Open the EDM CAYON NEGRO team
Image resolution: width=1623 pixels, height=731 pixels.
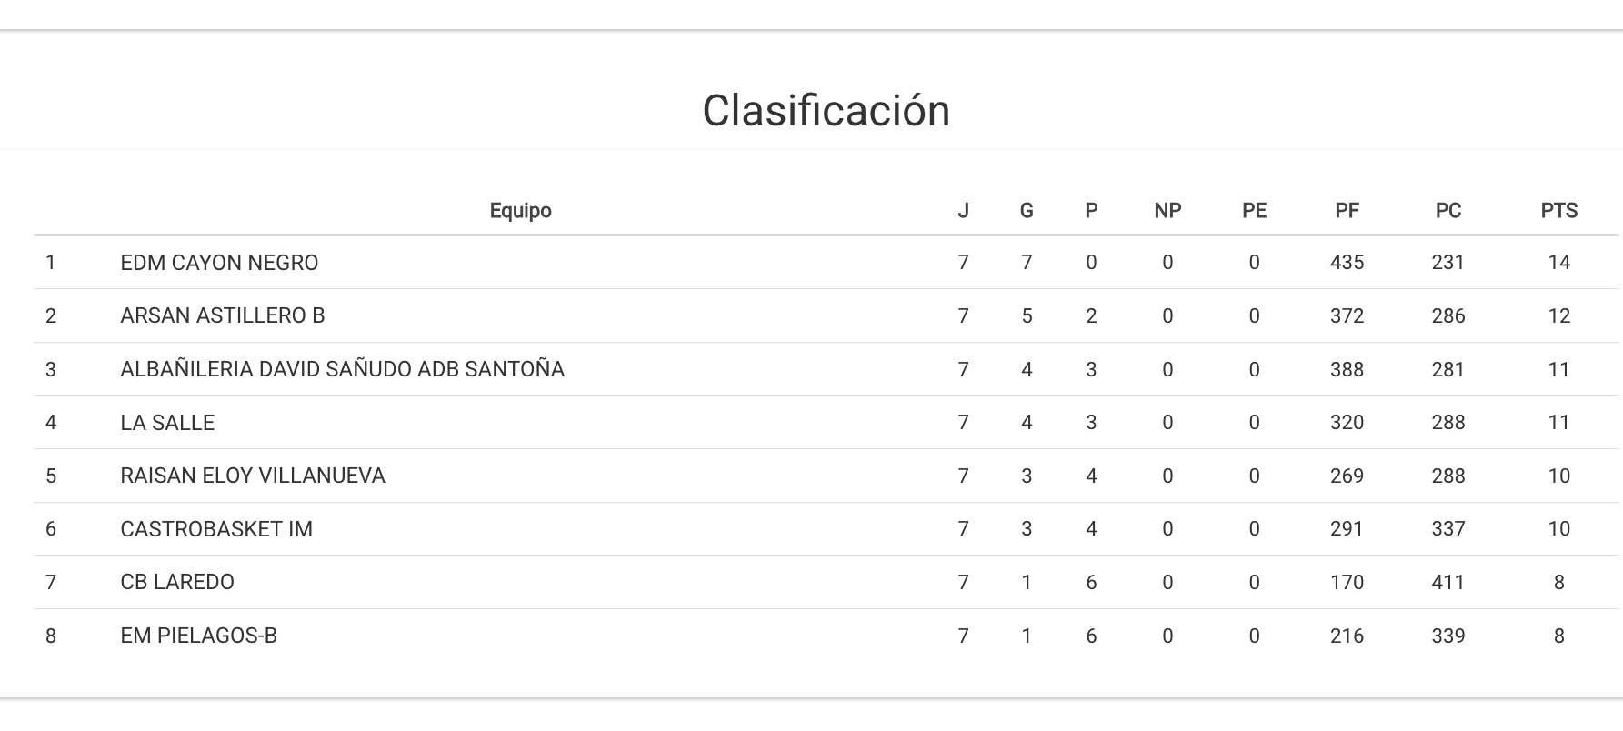coord(219,263)
